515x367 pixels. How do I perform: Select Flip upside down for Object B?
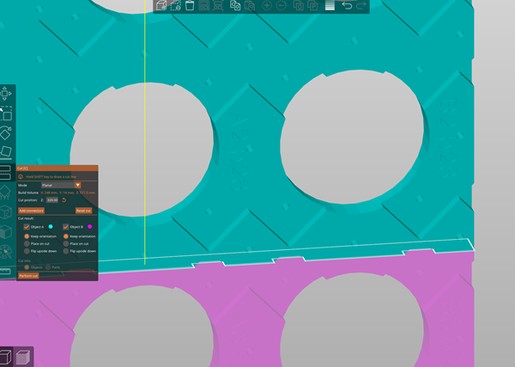coord(65,251)
